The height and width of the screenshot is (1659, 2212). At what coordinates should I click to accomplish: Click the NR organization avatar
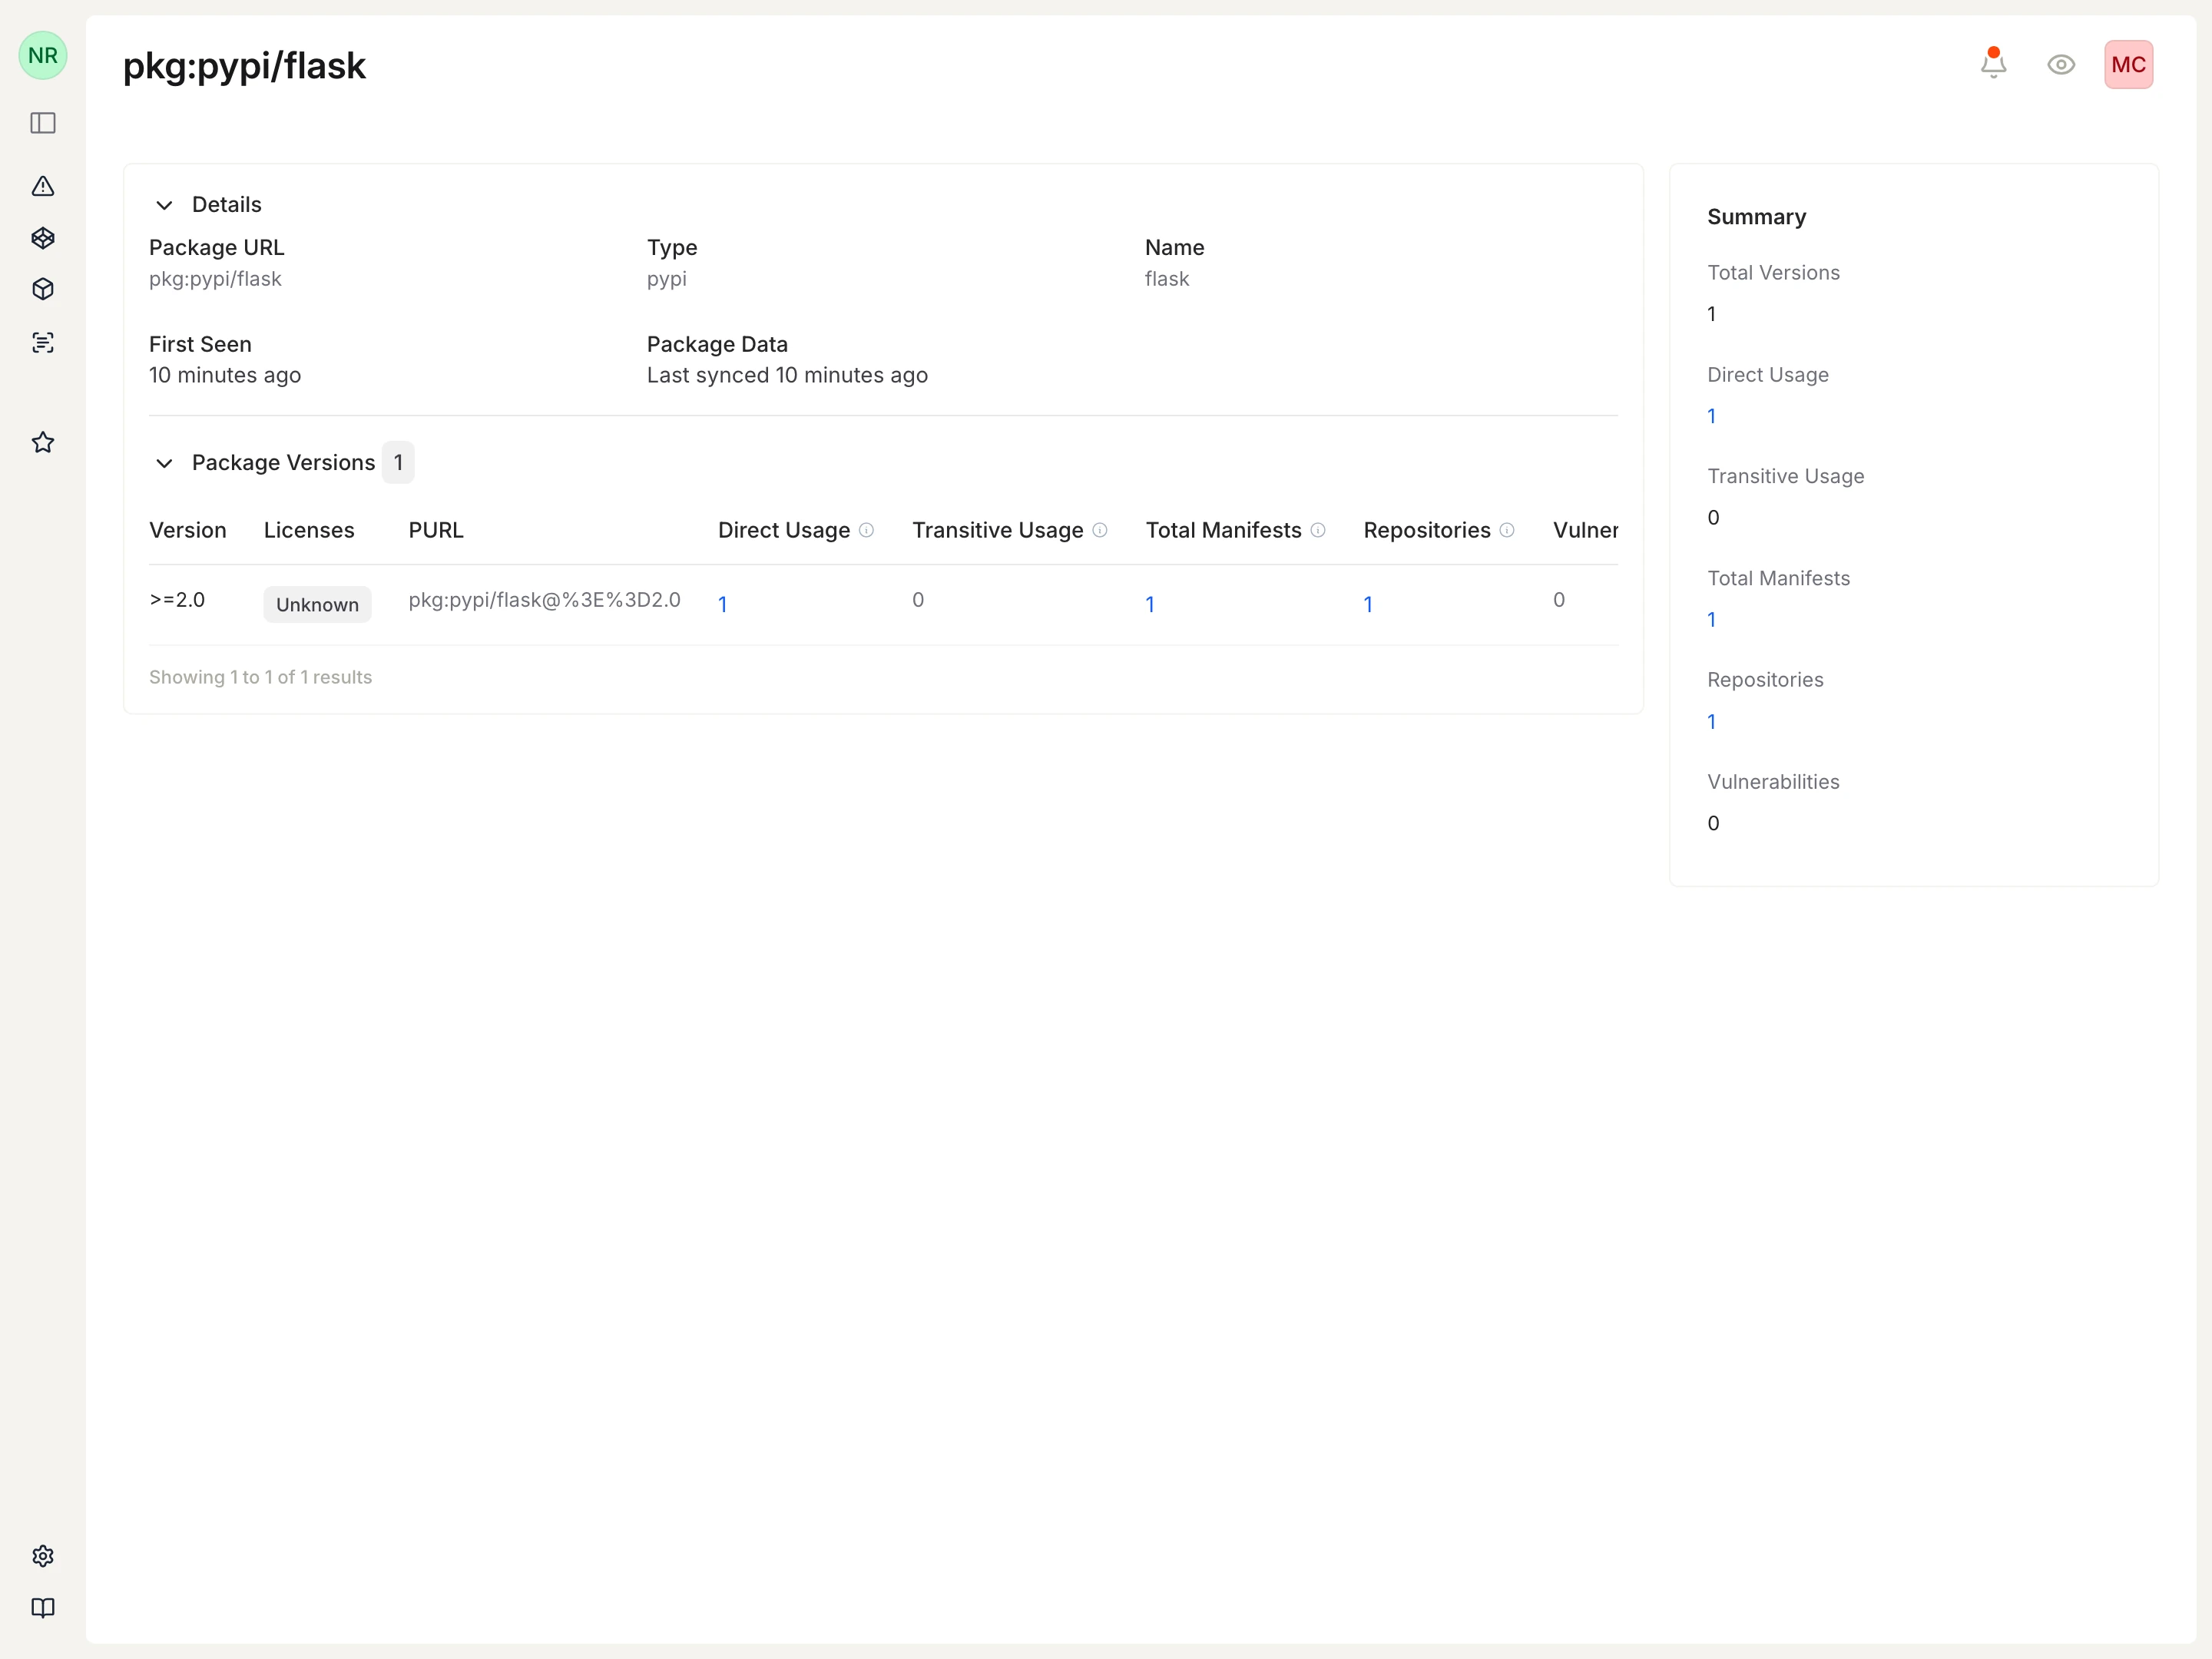tap(43, 55)
